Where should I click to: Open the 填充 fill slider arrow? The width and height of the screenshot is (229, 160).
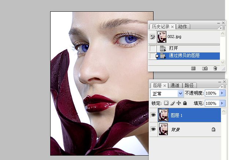coord(222,103)
